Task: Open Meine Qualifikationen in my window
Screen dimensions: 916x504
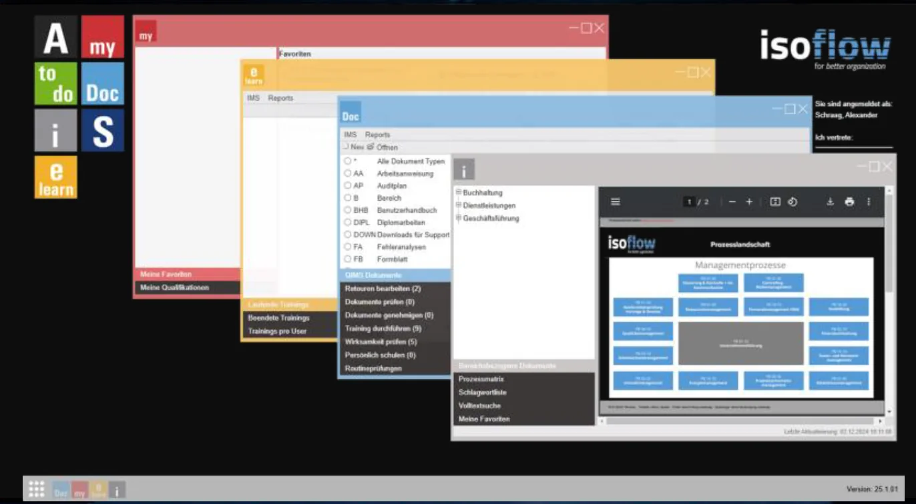Action: click(187, 288)
